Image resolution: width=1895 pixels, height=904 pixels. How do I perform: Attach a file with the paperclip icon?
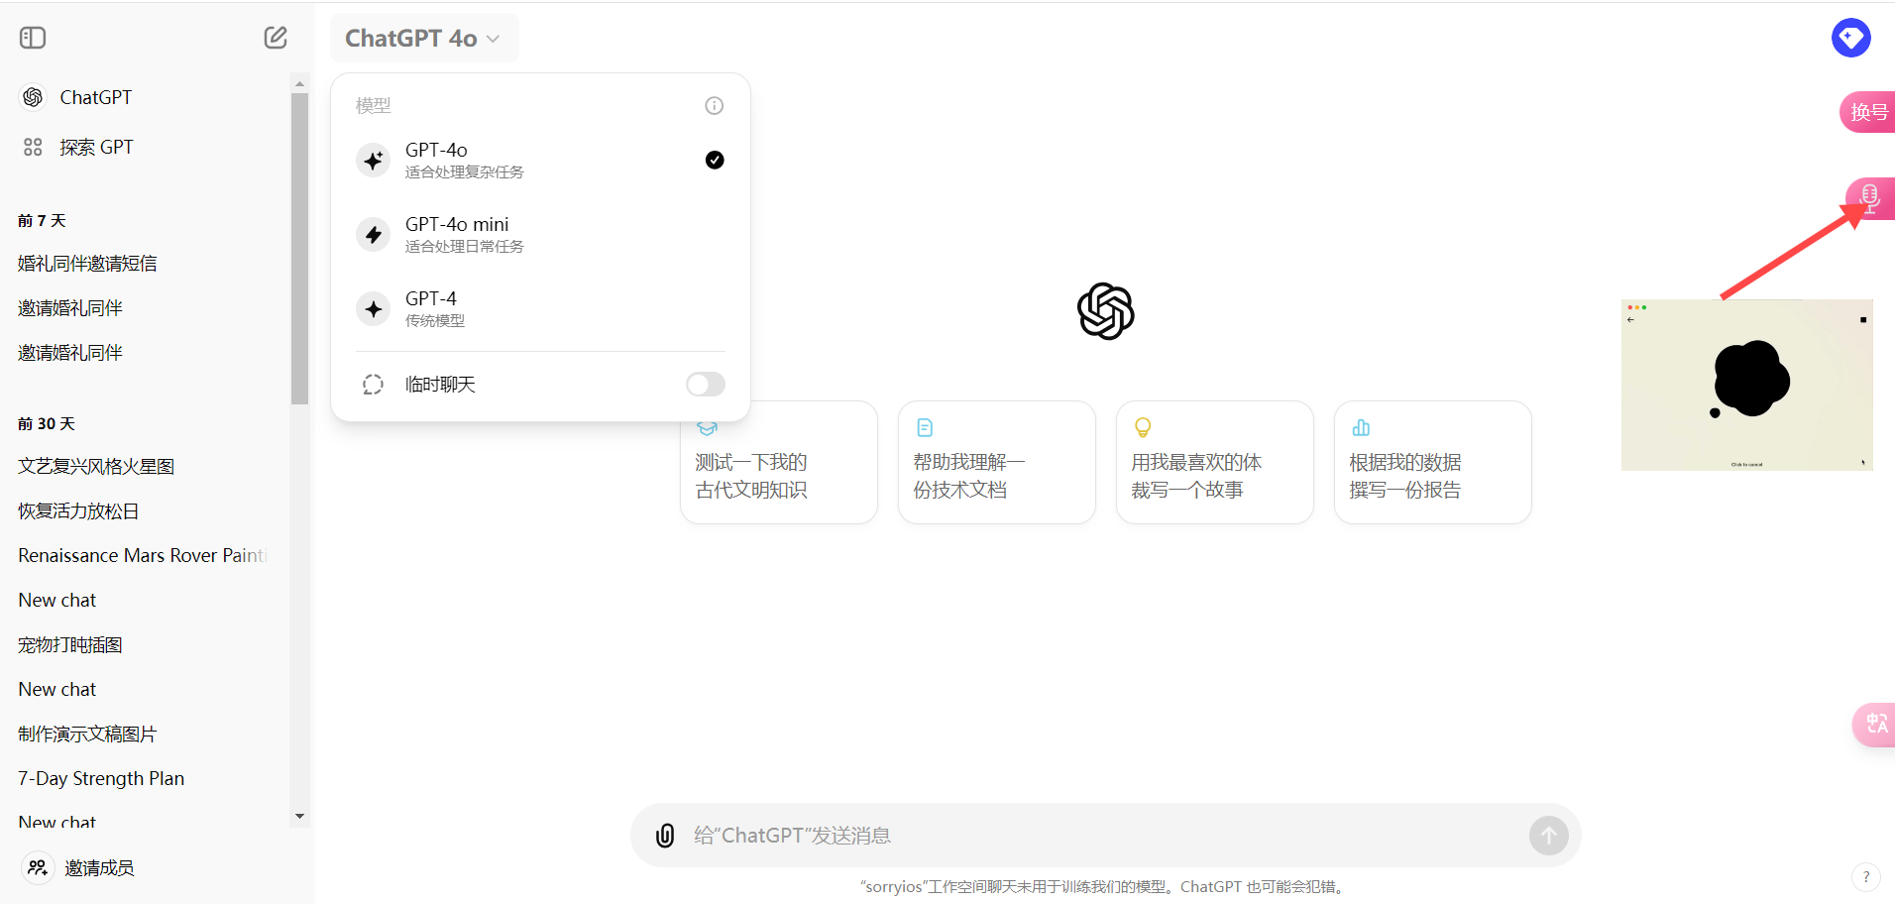[665, 836]
